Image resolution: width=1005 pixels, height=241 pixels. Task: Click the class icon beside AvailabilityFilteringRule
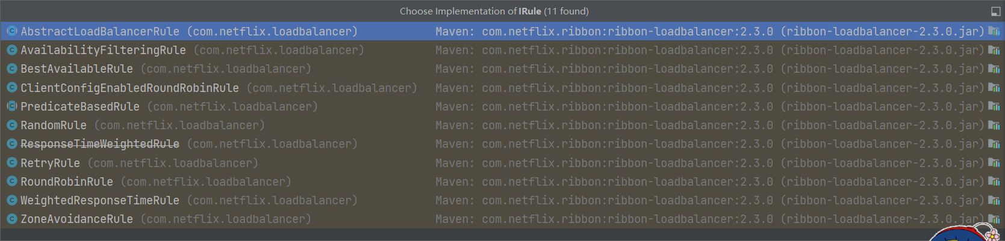(11, 50)
